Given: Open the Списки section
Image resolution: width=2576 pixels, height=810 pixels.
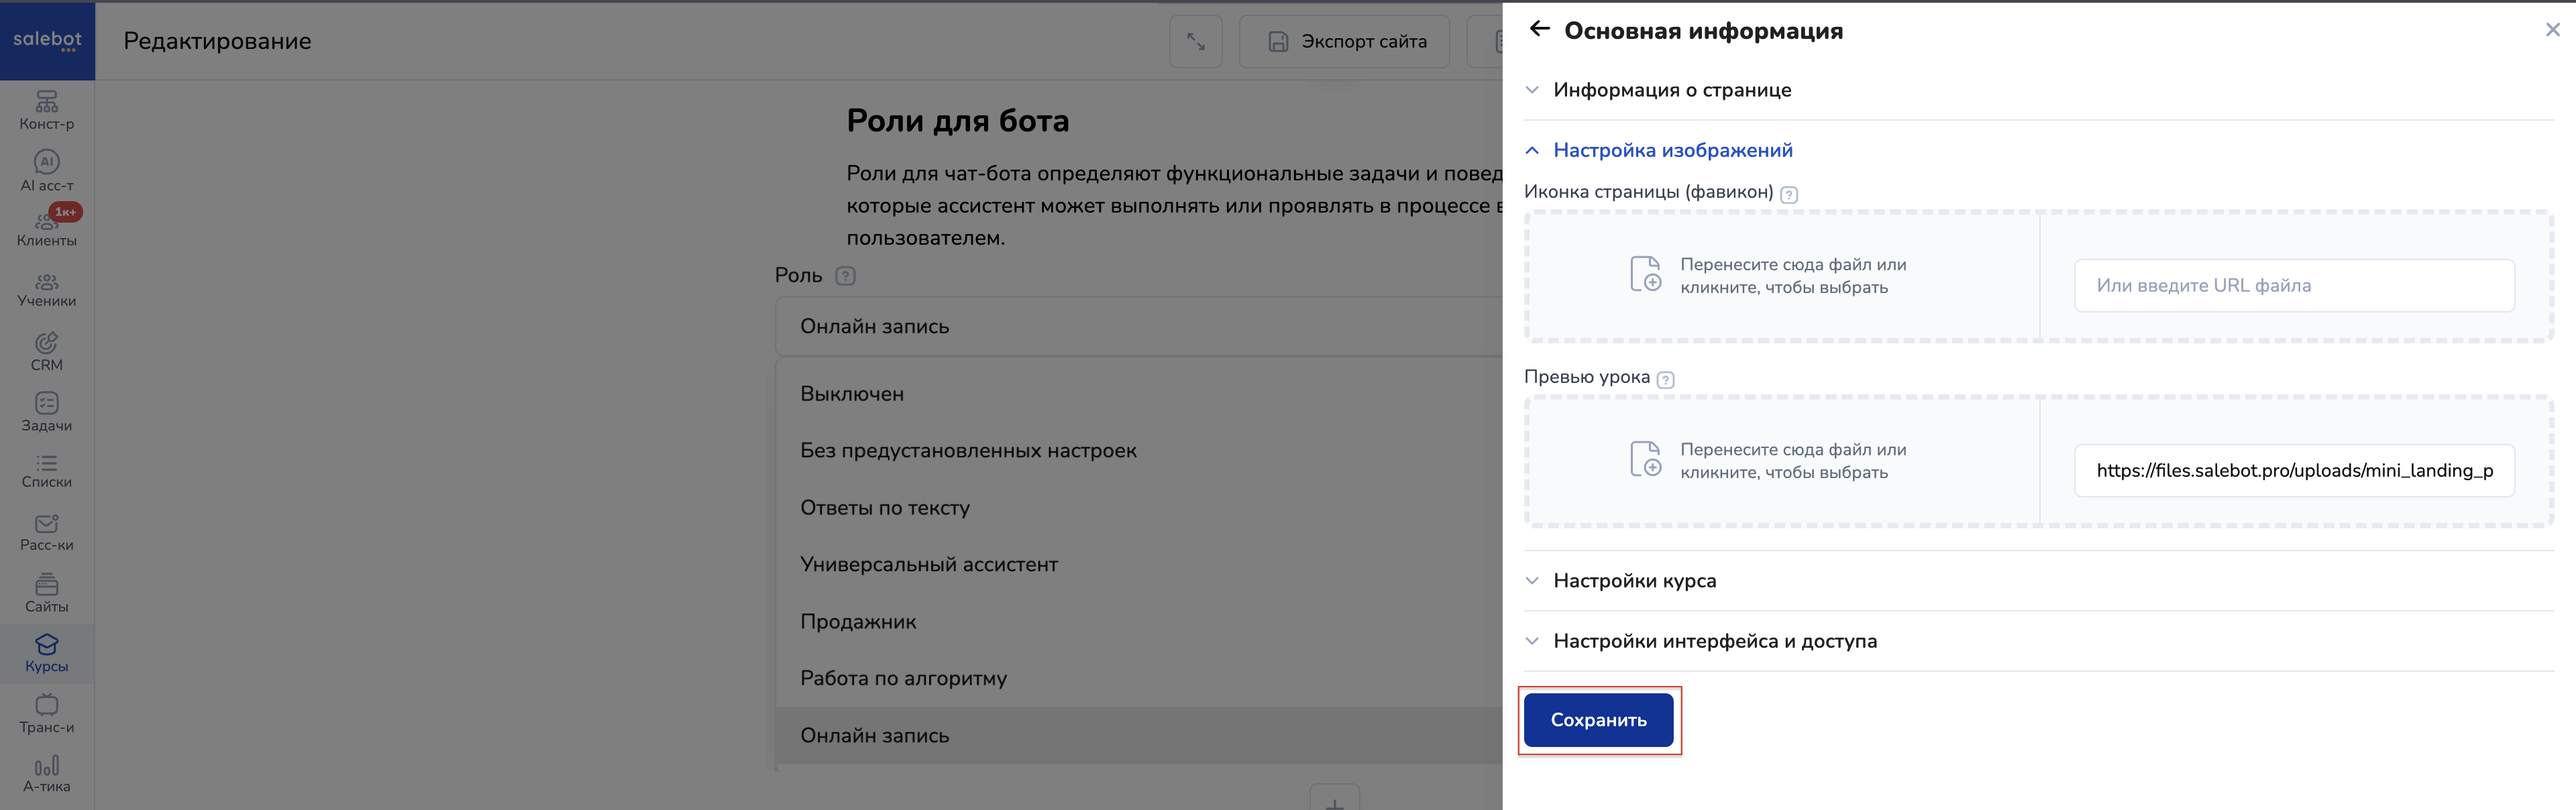Looking at the screenshot, I should coord(47,471).
